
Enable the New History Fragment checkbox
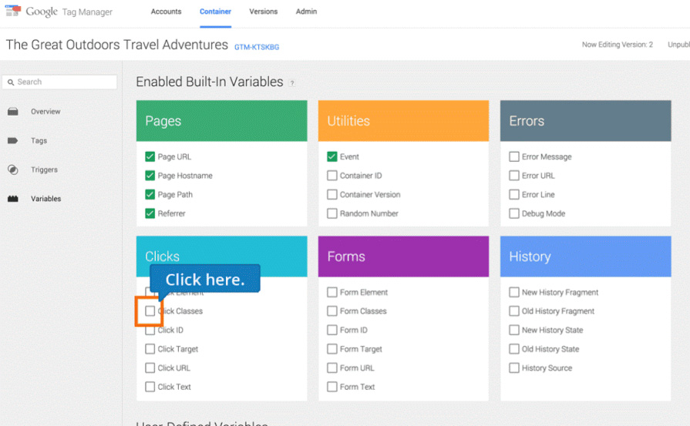514,292
